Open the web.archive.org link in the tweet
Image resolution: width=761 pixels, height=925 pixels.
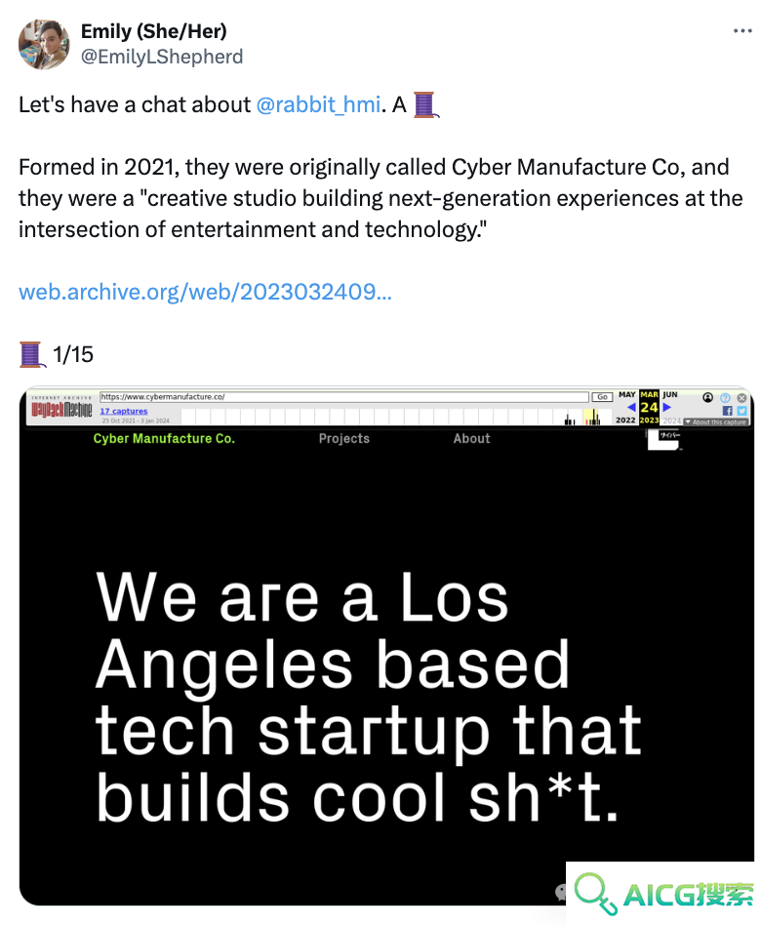[205, 292]
